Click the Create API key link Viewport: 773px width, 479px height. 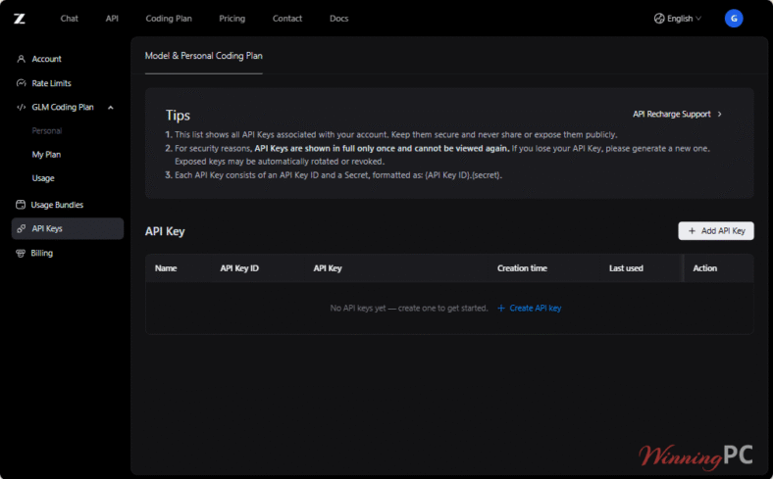pyautogui.click(x=536, y=309)
